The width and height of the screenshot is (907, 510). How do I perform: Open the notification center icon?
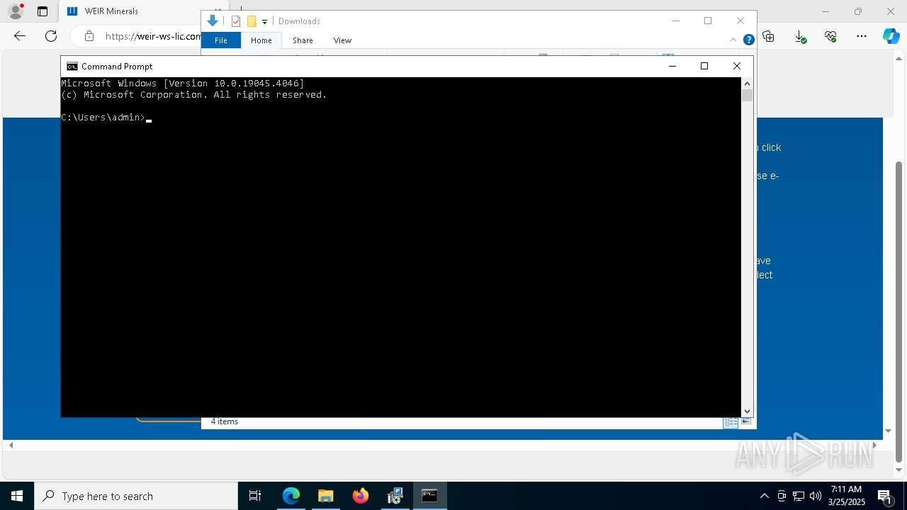tap(884, 496)
